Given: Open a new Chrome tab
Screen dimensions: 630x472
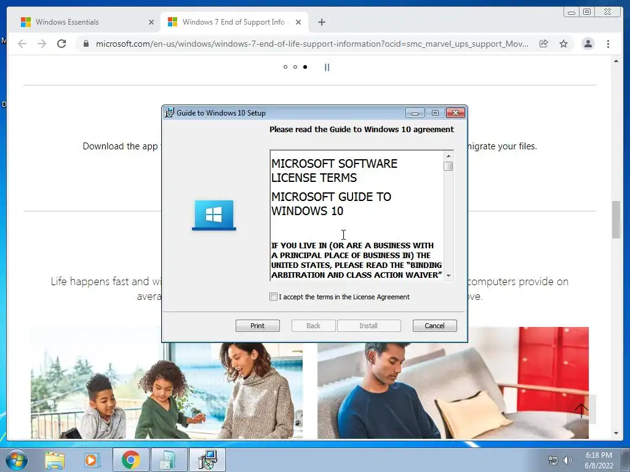Looking at the screenshot, I should [321, 22].
